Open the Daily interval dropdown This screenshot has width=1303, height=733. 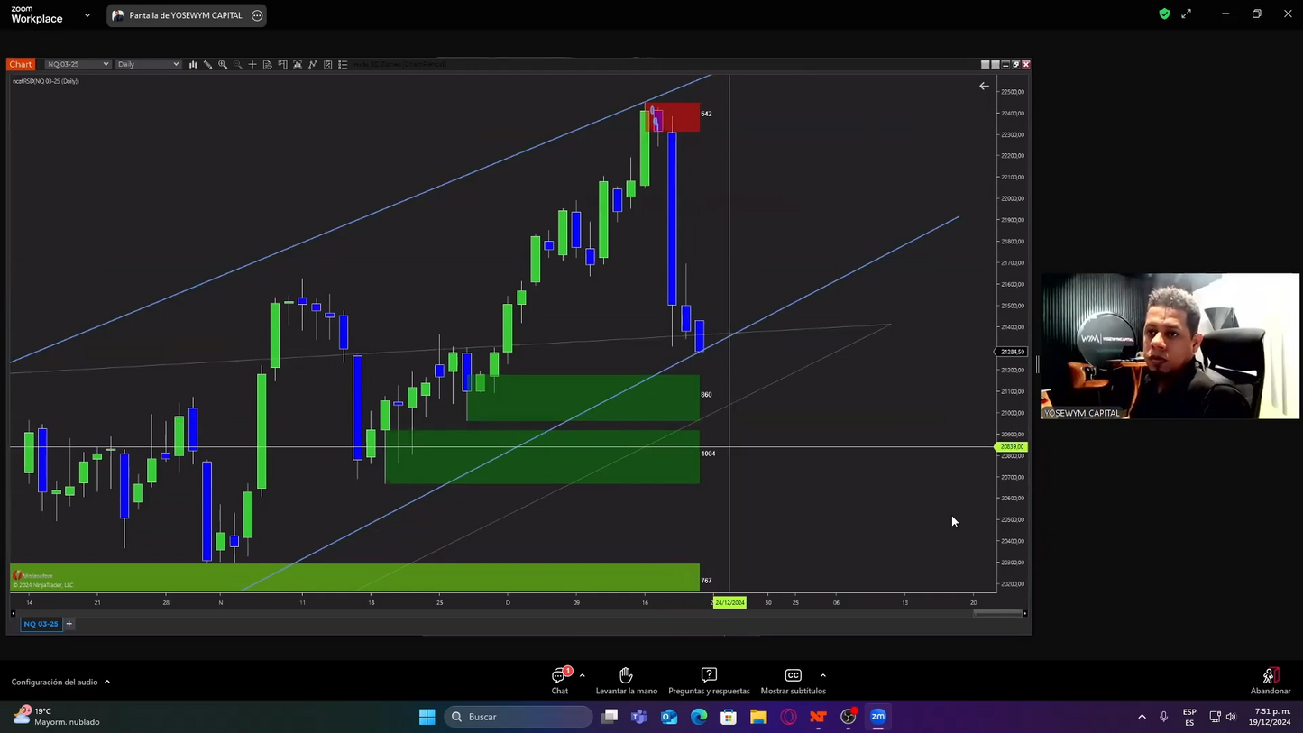click(149, 64)
